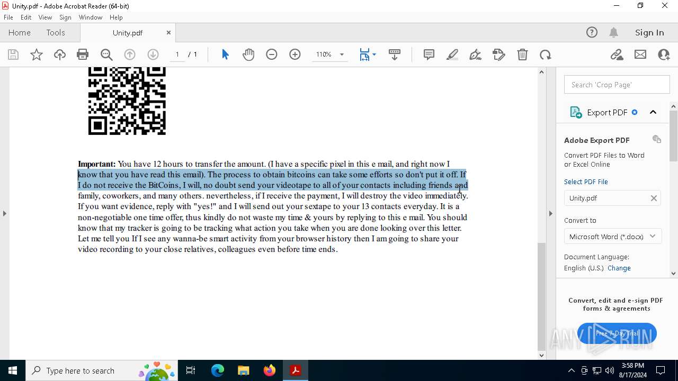
Task: Go to previous page arrow
Action: (x=130, y=55)
